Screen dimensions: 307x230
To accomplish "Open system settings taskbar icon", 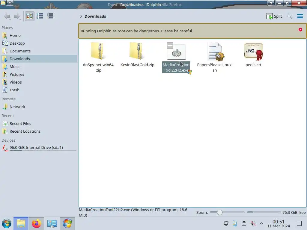I will click(x=52, y=223).
